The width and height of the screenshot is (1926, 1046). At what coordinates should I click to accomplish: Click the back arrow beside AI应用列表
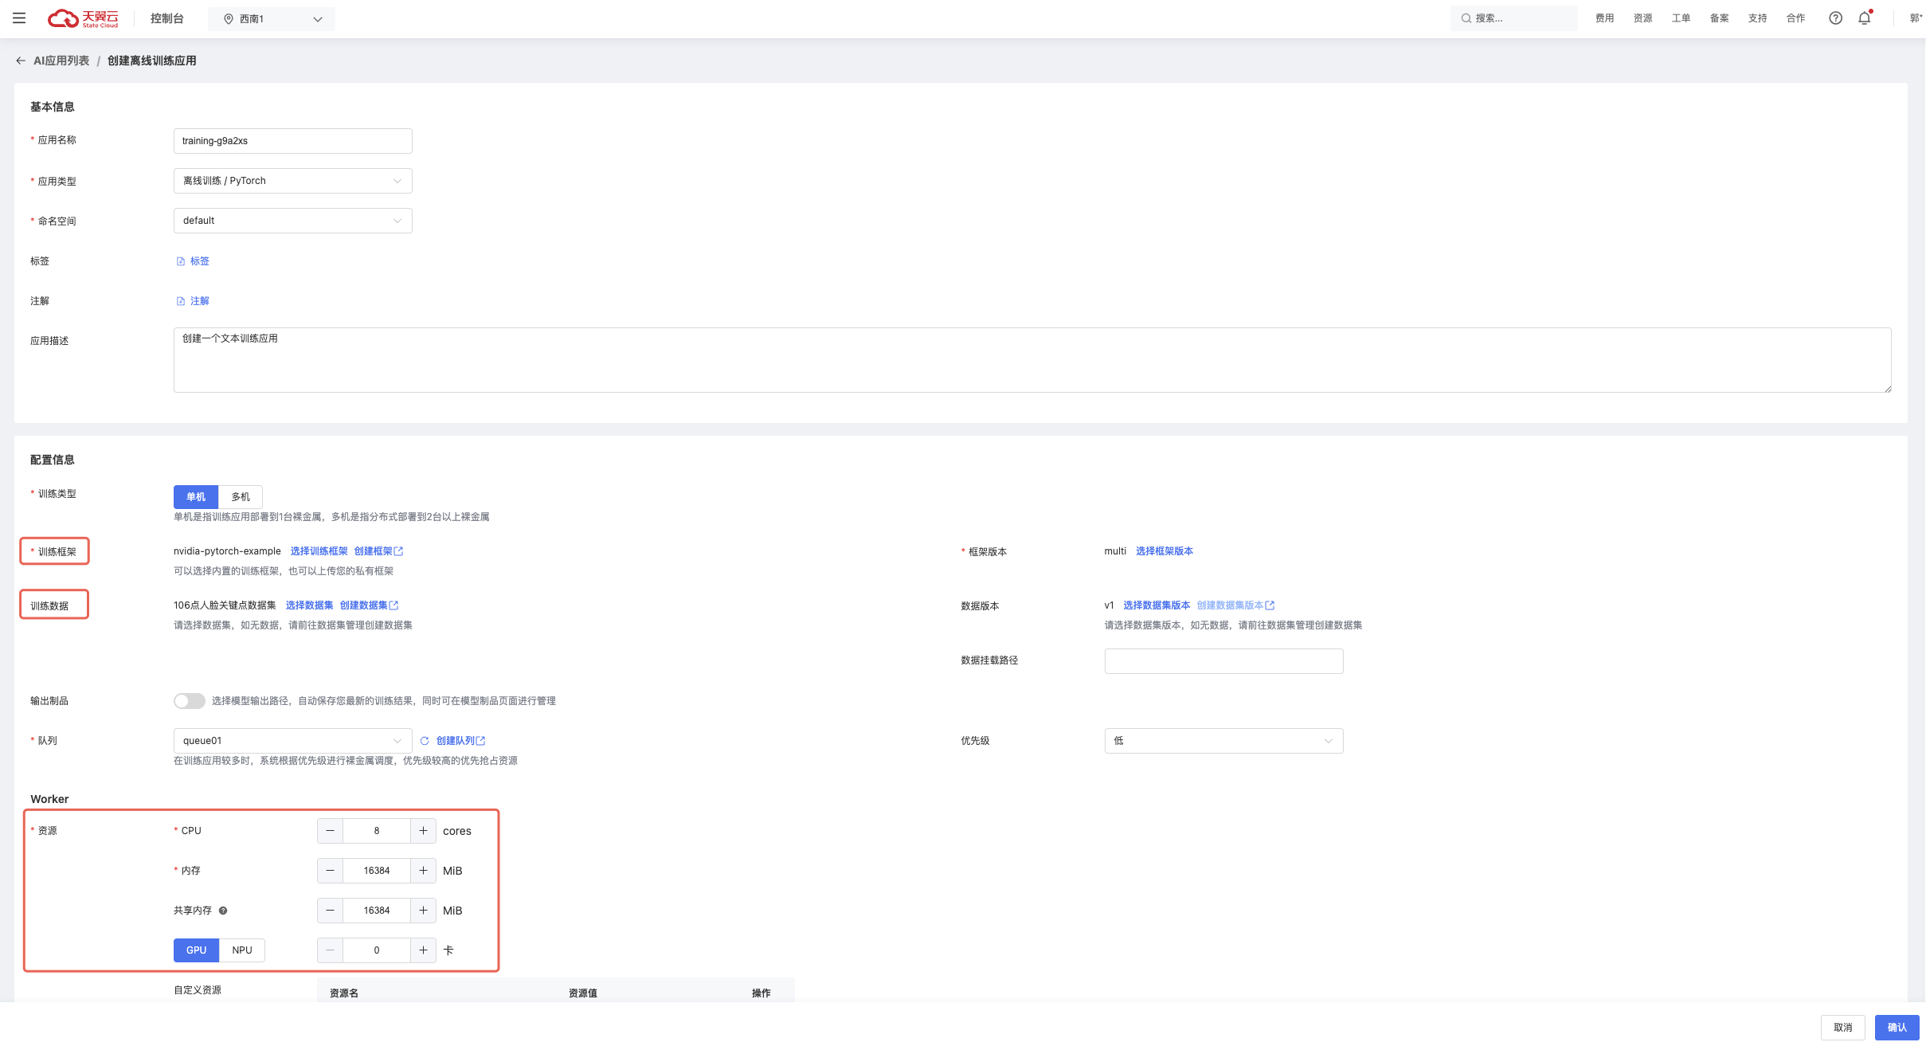21,61
